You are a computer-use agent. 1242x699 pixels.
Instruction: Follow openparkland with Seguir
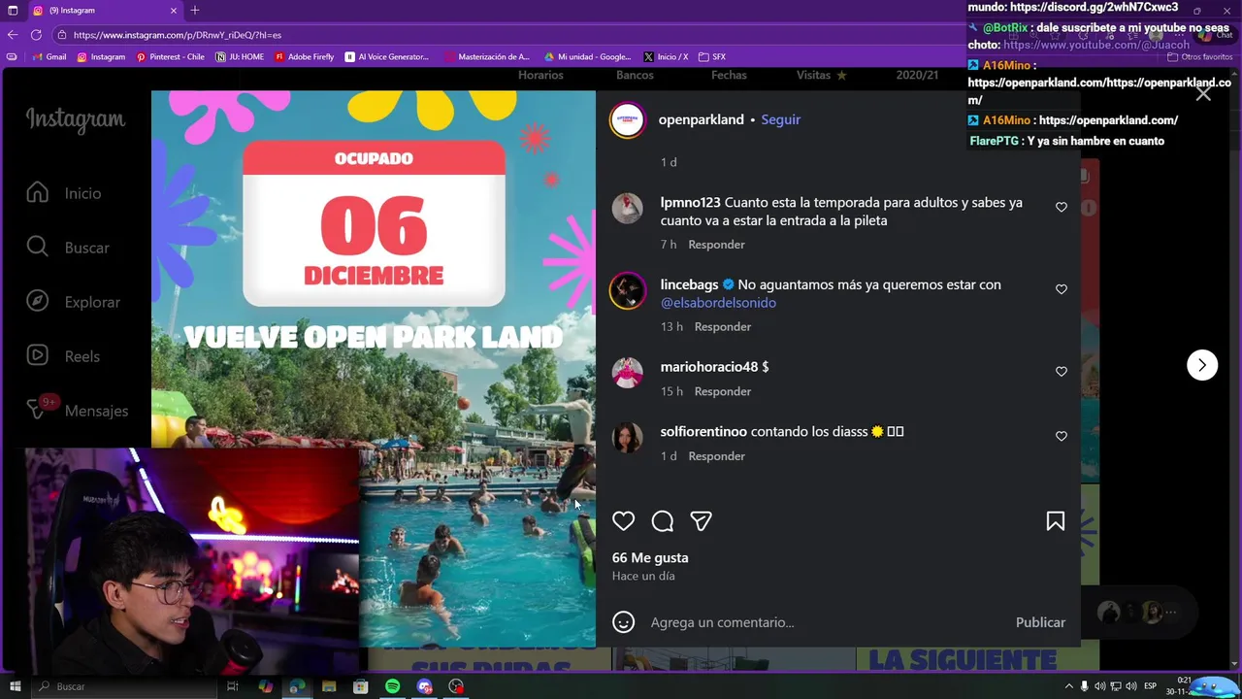coord(780,119)
